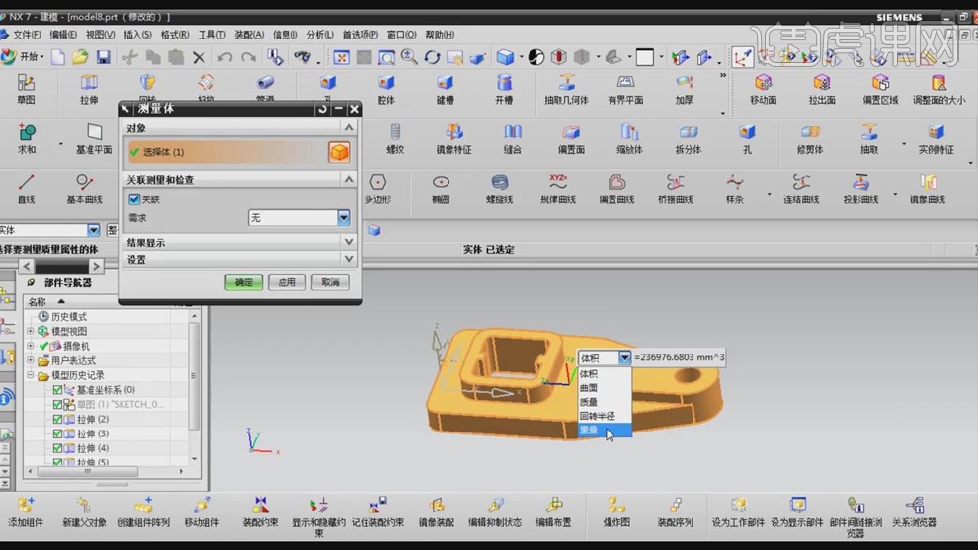
Task: Toggle the 关联 associative checkbox
Action: point(134,199)
